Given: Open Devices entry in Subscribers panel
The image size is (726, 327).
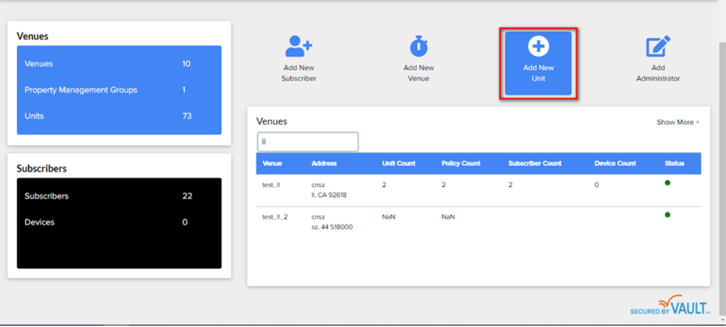Looking at the screenshot, I should pos(39,222).
